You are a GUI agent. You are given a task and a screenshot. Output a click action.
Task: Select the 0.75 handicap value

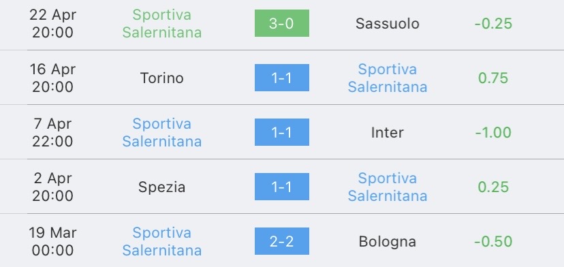[493, 78]
